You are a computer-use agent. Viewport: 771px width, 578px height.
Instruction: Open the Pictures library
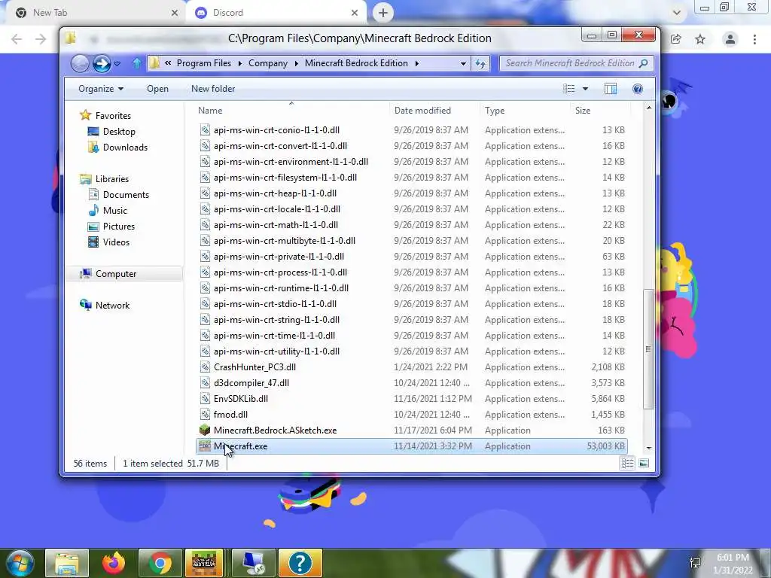[118, 227]
